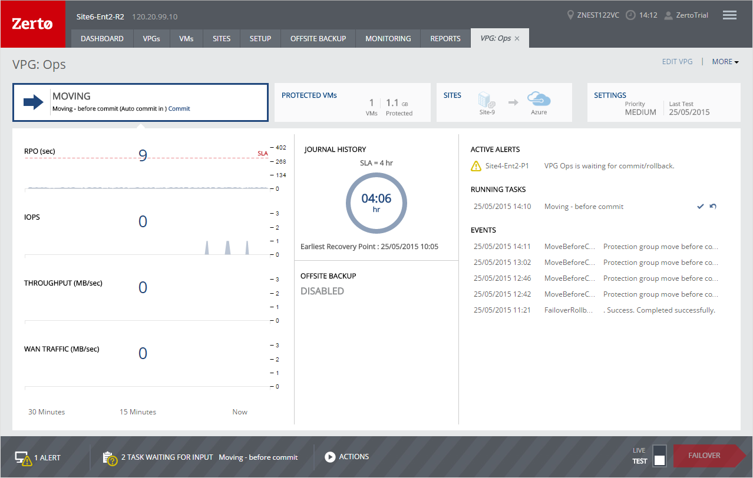The width and height of the screenshot is (753, 478).
Task: Click the alert monitor icon in status bar
Action: pyautogui.click(x=23, y=458)
